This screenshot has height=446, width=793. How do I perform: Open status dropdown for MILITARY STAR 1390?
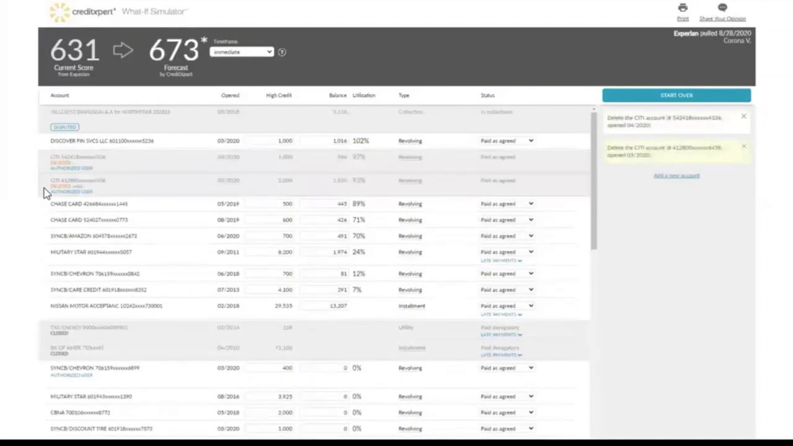click(507, 396)
